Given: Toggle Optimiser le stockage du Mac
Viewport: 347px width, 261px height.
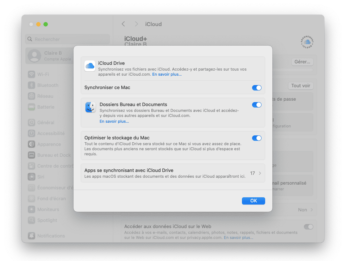Looking at the screenshot, I should click(x=257, y=138).
